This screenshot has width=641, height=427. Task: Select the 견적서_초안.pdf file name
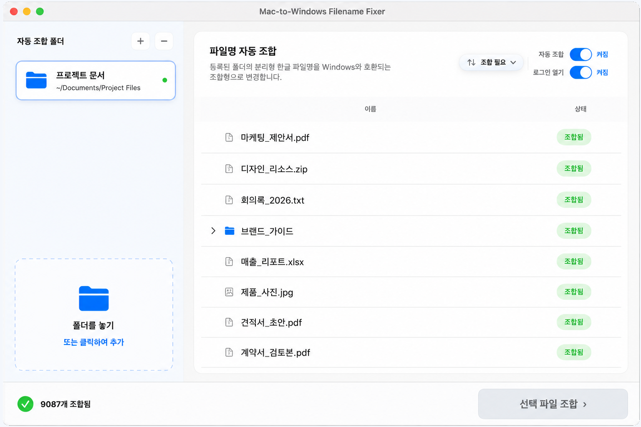(271, 322)
